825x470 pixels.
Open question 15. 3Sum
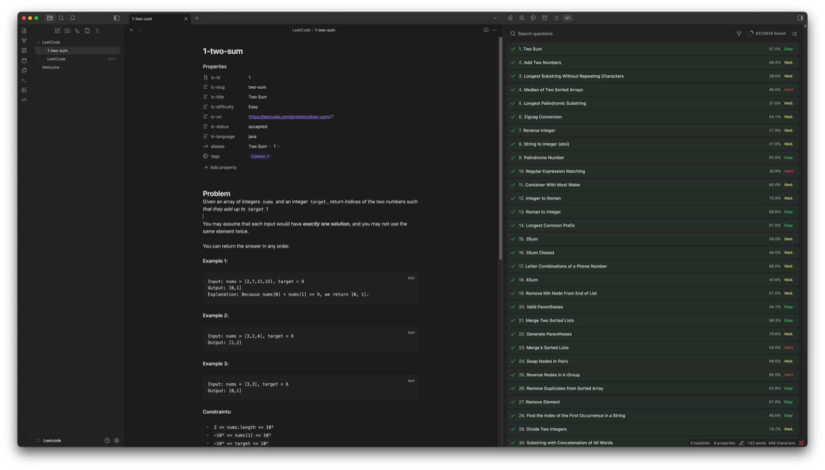coord(652,239)
